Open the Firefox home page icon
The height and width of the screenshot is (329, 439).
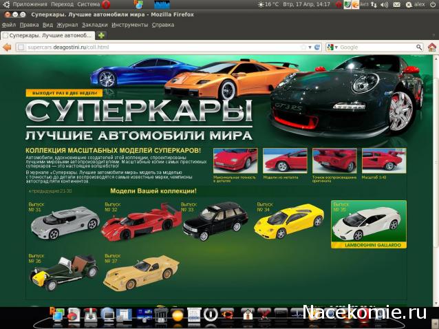tap(432, 47)
